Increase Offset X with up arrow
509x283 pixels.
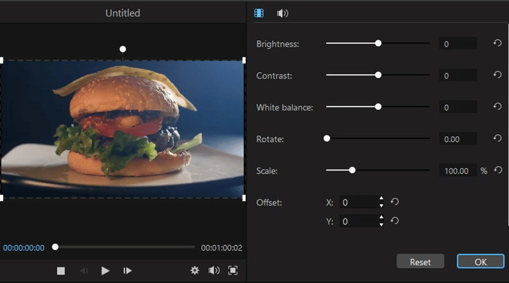381,199
